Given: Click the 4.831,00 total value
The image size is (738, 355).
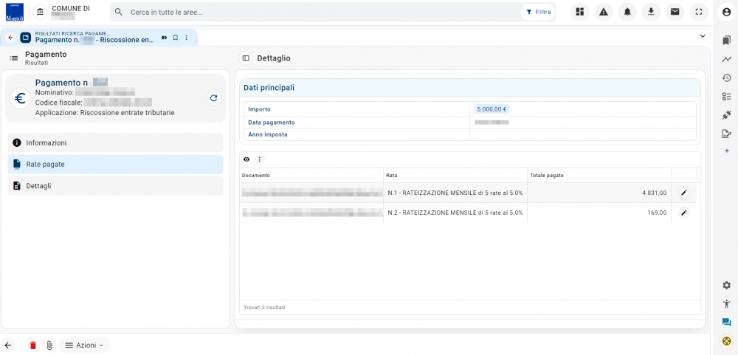Looking at the screenshot, I should [x=654, y=193].
